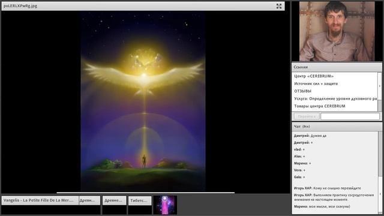The image size is (384, 216).
Task: Click the presenter webcam video
Action: point(337,31)
